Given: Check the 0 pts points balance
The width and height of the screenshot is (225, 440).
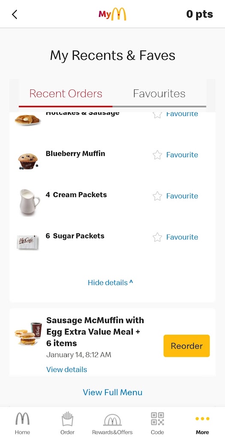Looking at the screenshot, I should click(200, 14).
